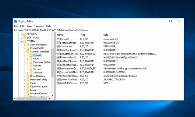Click the tree pane scroll down arrow
195x117 pixels.
click(53, 95)
